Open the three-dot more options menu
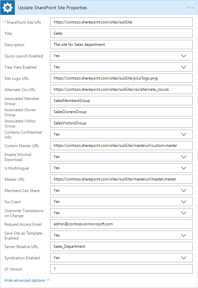This screenshot has height=288, width=198. [x=190, y=8]
